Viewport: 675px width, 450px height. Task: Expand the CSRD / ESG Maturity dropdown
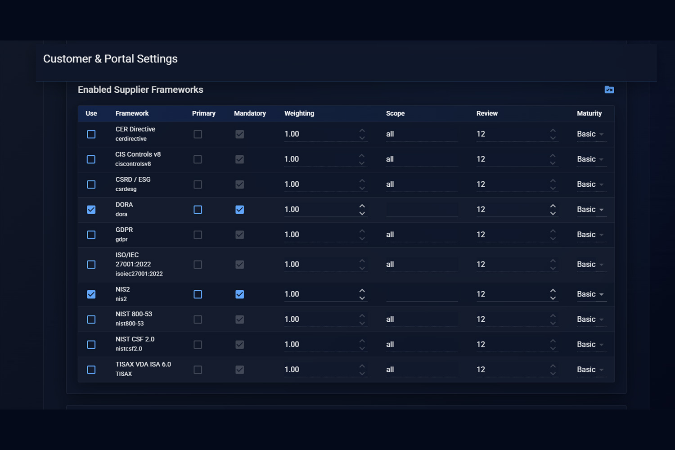click(592, 184)
